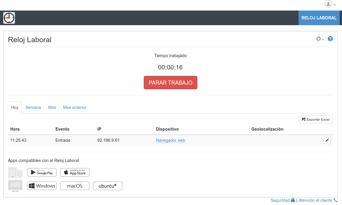Click the settings gear icon
Image resolution: width=342 pixels, height=205 pixels.
point(318,39)
